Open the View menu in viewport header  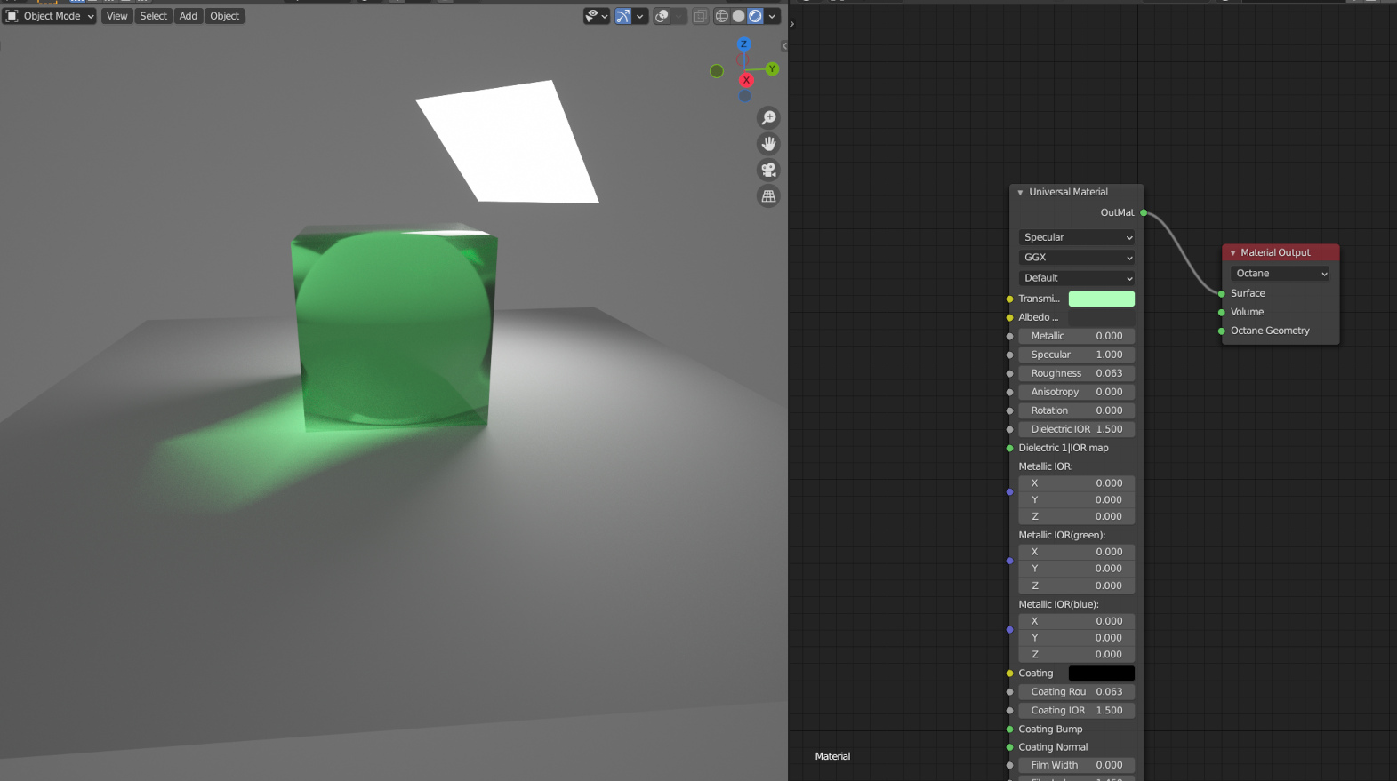pyautogui.click(x=116, y=16)
